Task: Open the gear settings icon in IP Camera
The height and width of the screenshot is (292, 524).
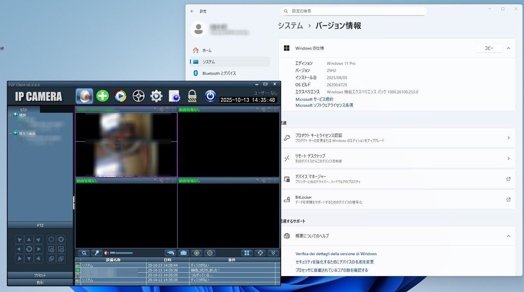Action: coord(156,96)
